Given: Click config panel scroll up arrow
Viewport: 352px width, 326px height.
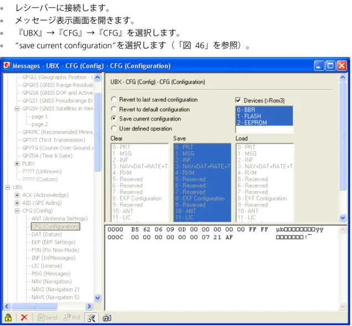Looking at the screenshot, I should pos(343,77).
